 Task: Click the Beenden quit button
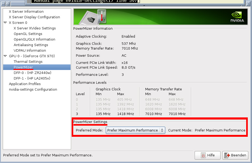point(235,155)
